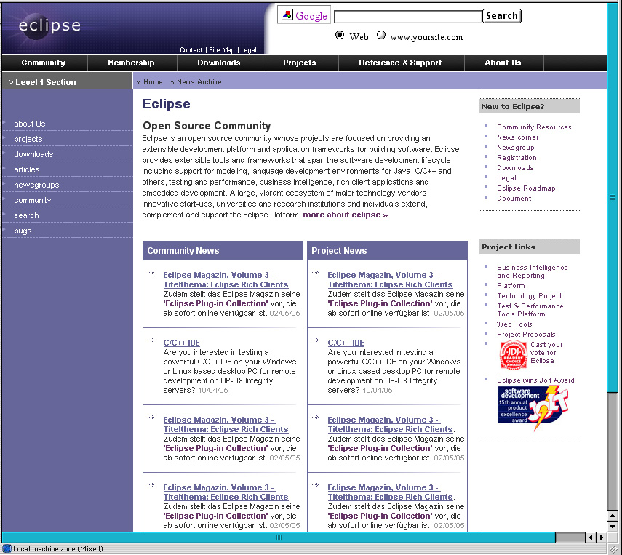Click the eclipse logo in the header
Viewport: 622px width, 555px height.
49,25
